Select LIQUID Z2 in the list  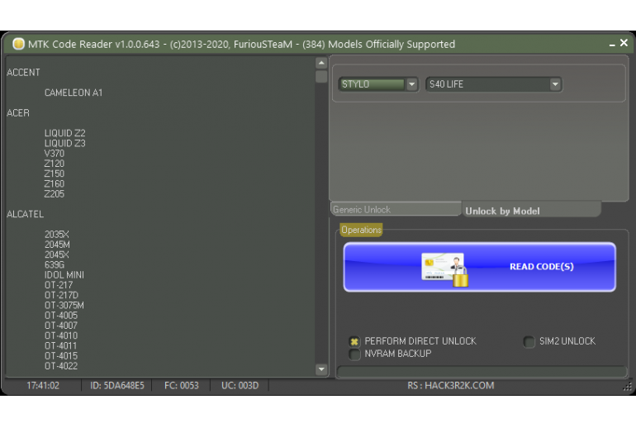point(65,133)
